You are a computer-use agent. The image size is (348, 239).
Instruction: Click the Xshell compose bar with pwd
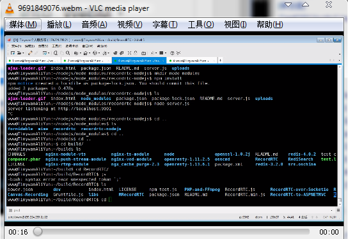click(x=171, y=210)
